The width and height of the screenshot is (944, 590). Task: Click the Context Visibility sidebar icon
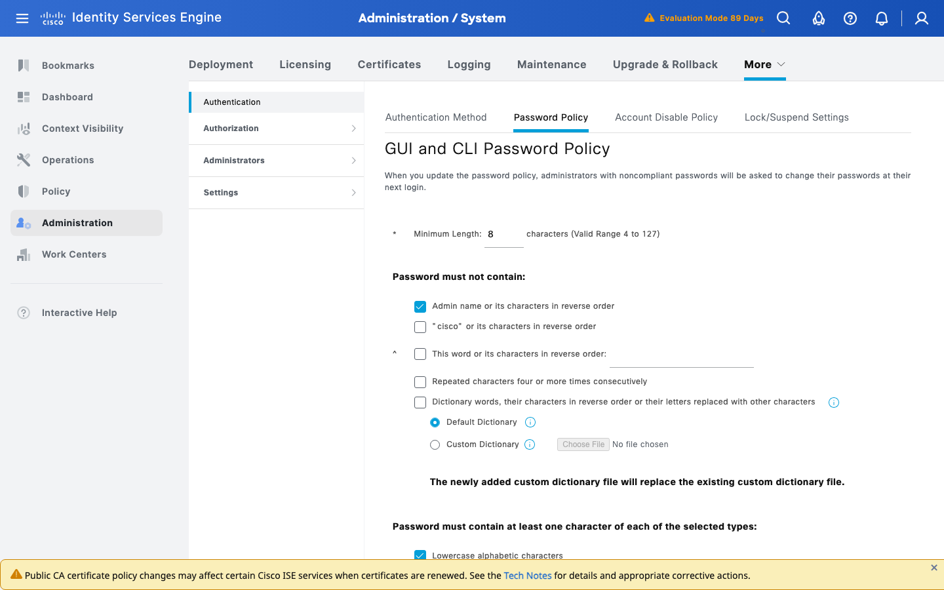(x=24, y=128)
